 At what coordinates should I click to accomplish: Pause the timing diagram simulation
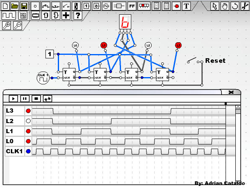click(x=25, y=99)
